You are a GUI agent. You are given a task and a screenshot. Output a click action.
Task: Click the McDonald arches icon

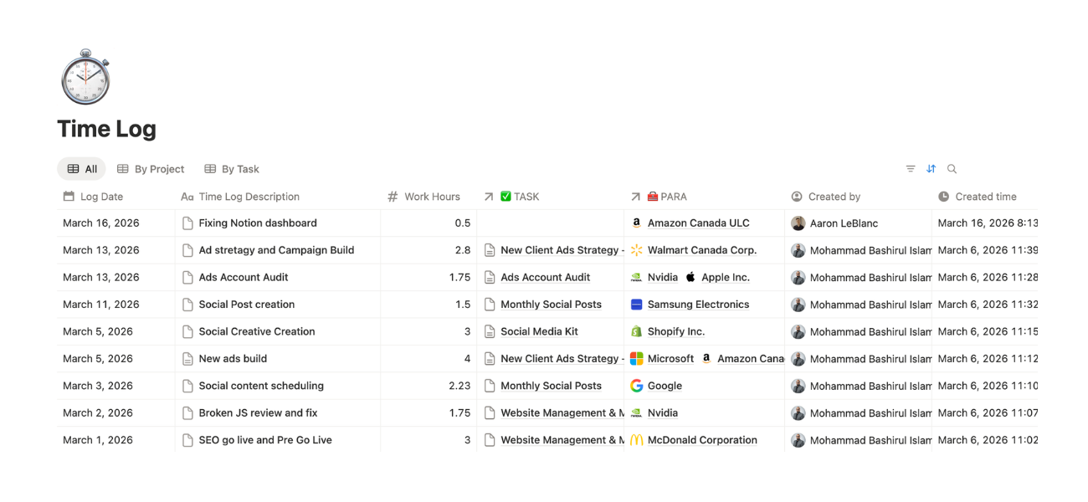(636, 440)
